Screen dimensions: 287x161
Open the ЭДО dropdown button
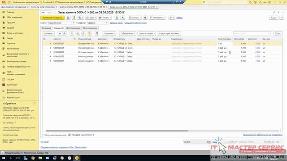(91, 18)
